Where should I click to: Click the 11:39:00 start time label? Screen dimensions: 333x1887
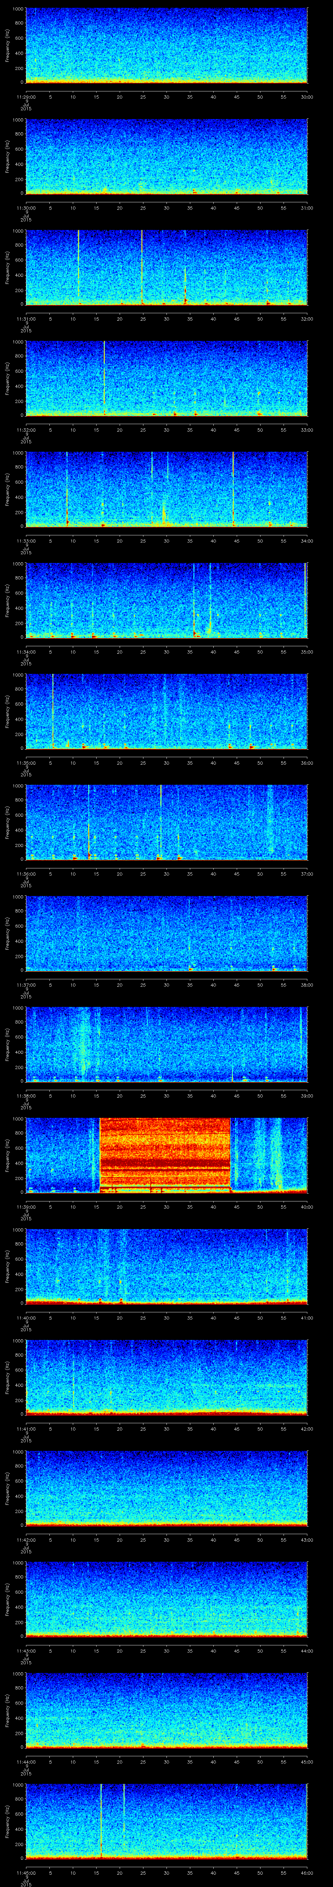[26, 1207]
